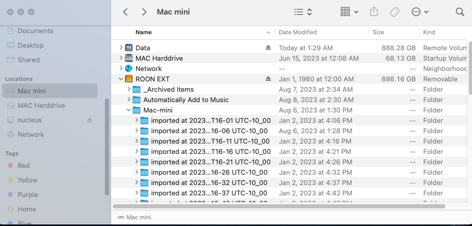Open the More actions ellipsis menu

pyautogui.click(x=420, y=12)
